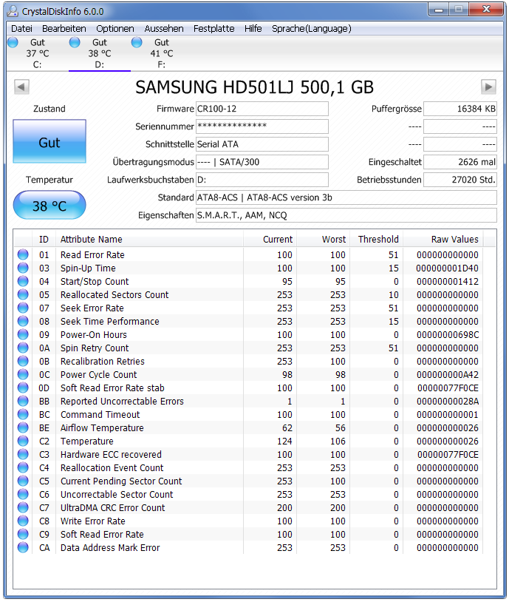509x602 pixels.
Task: Click the Firmware field CR100-12
Action: tap(262, 109)
